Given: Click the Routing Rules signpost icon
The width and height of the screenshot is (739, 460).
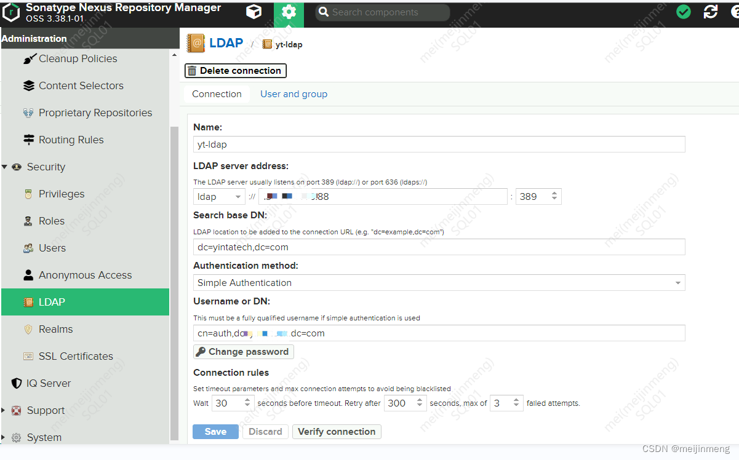Looking at the screenshot, I should click(x=29, y=140).
